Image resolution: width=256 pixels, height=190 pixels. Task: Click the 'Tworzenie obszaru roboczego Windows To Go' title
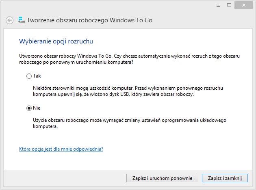[90, 20]
